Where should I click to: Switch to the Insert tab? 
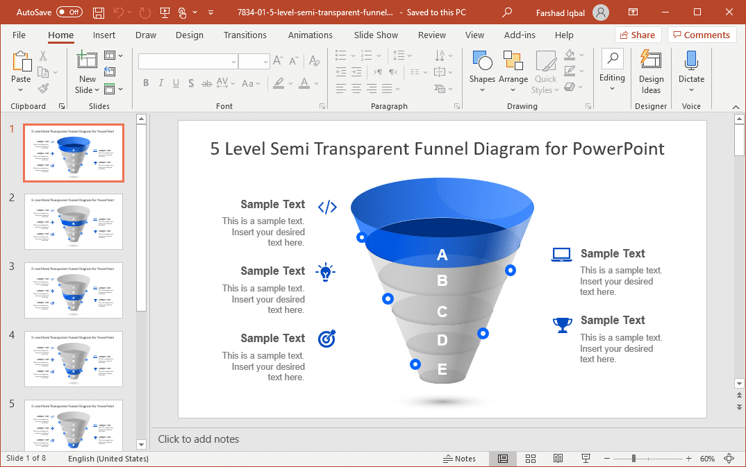click(x=104, y=35)
